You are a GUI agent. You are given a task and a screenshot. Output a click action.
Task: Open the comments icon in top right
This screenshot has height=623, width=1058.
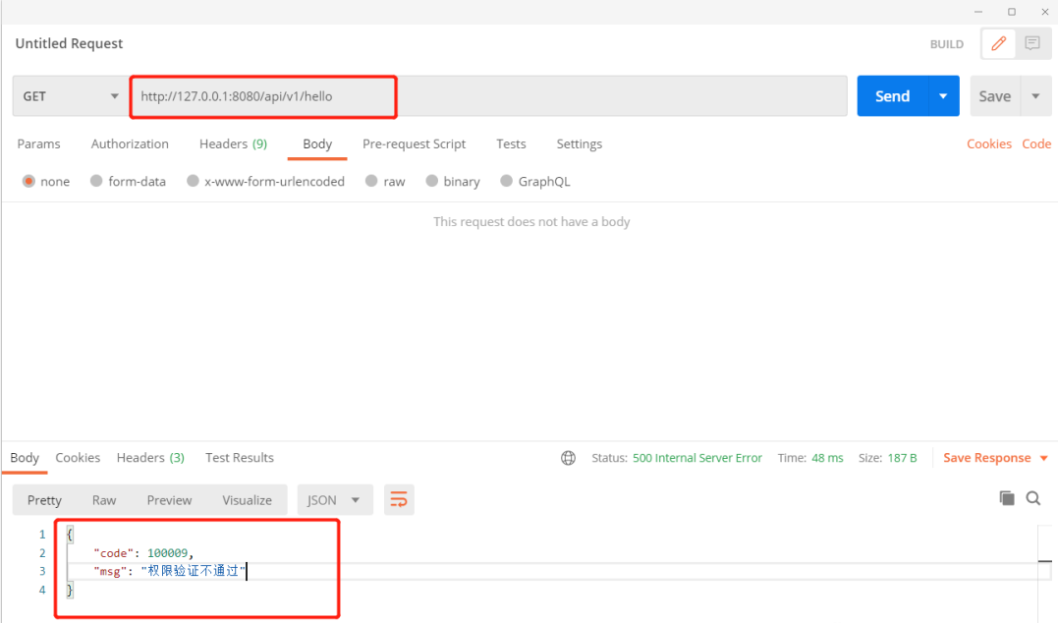pyautogui.click(x=1031, y=43)
